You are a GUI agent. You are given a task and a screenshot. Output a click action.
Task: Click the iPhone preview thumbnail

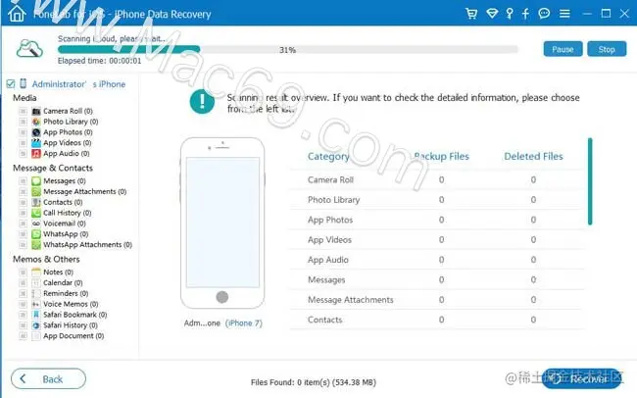click(222, 224)
